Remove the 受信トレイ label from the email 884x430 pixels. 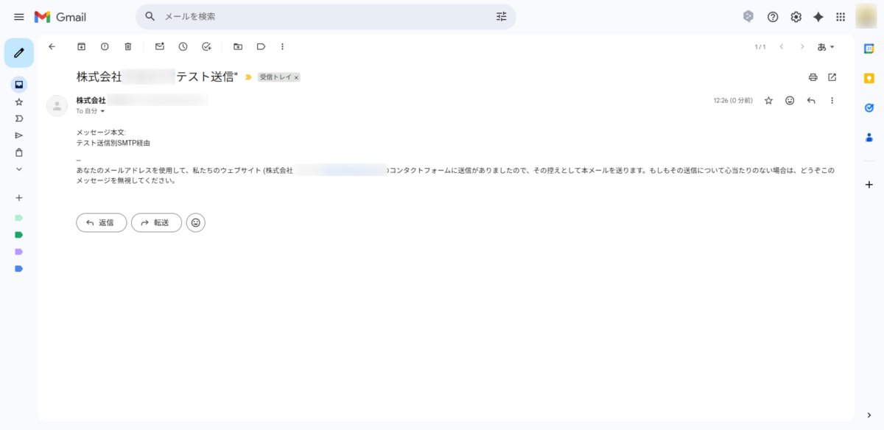[296, 77]
